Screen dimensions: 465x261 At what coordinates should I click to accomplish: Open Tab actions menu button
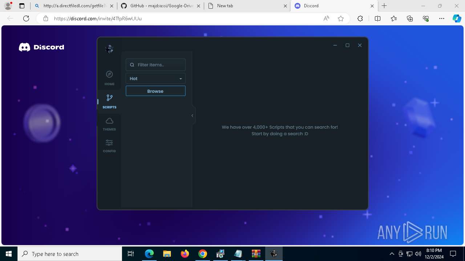[22, 6]
